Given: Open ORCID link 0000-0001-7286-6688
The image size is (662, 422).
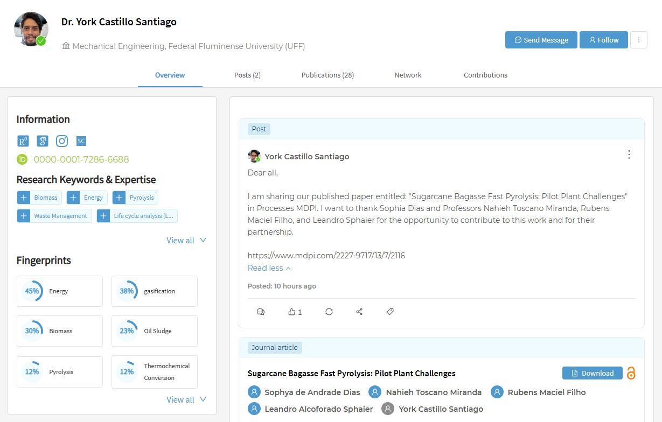Looking at the screenshot, I should tap(81, 159).
